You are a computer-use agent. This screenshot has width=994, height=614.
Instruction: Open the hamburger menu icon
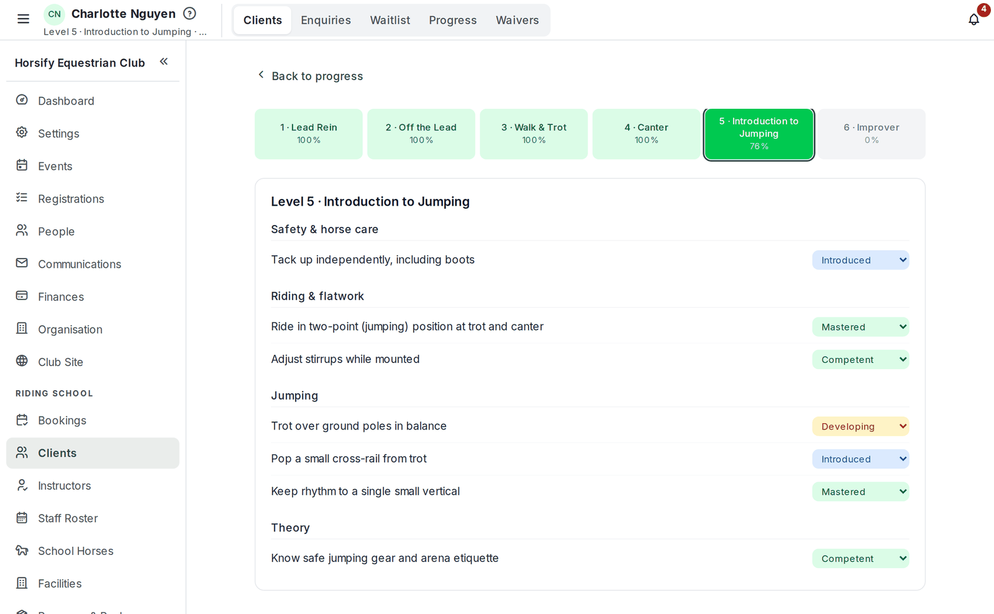23,19
